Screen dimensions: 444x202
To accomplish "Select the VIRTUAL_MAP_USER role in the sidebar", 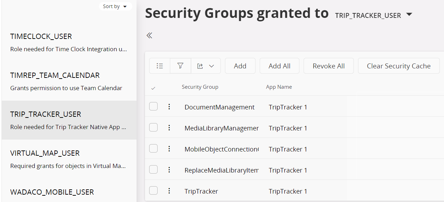I will (x=44, y=153).
